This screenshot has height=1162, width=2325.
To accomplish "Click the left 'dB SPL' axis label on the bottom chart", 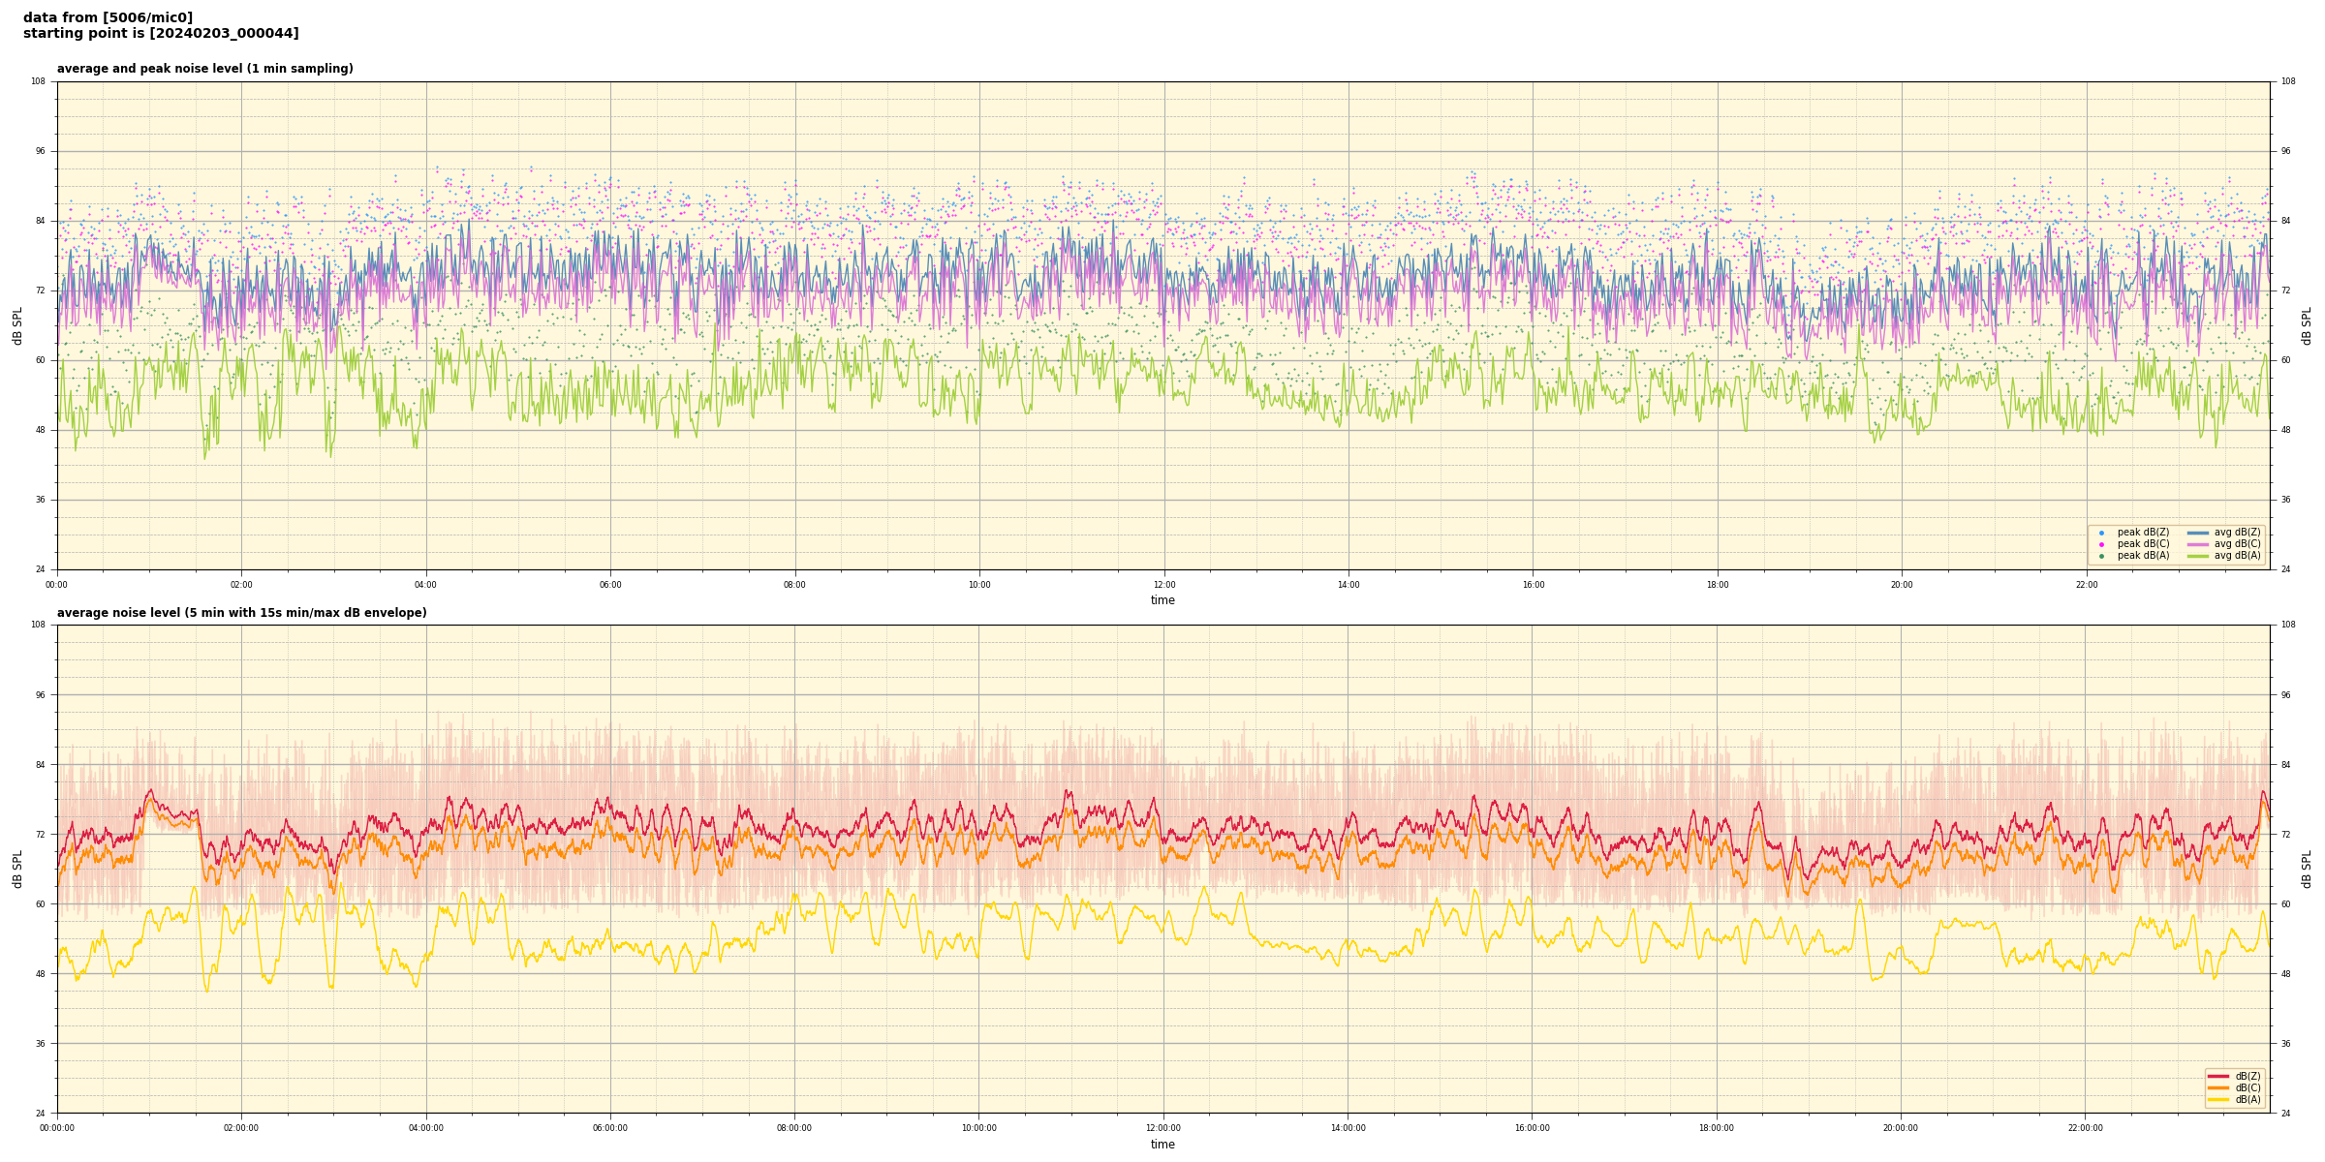I will point(17,869).
